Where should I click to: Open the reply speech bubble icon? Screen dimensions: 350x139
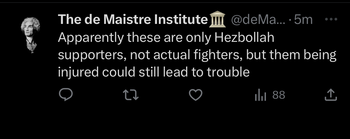(x=65, y=95)
